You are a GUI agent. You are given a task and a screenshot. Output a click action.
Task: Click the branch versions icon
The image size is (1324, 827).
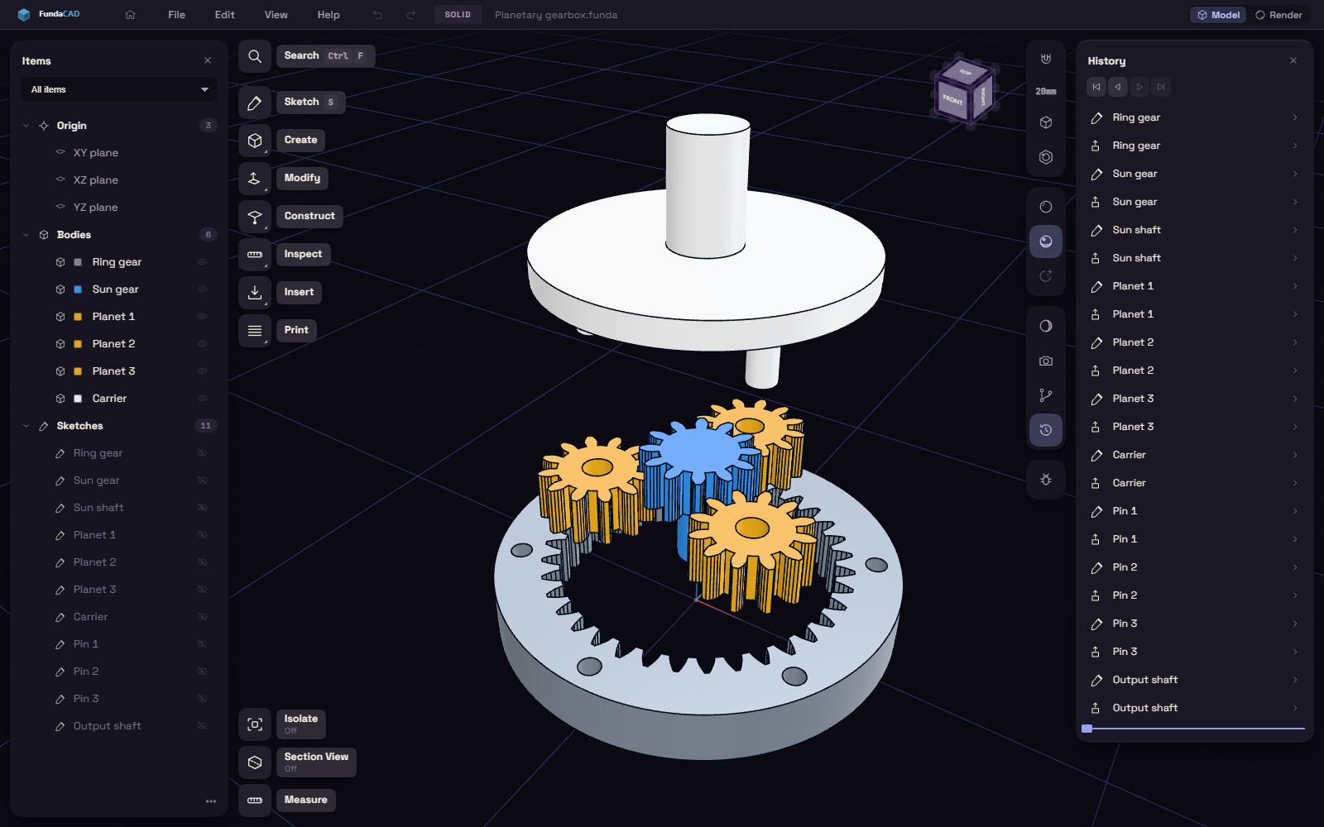click(x=1046, y=395)
